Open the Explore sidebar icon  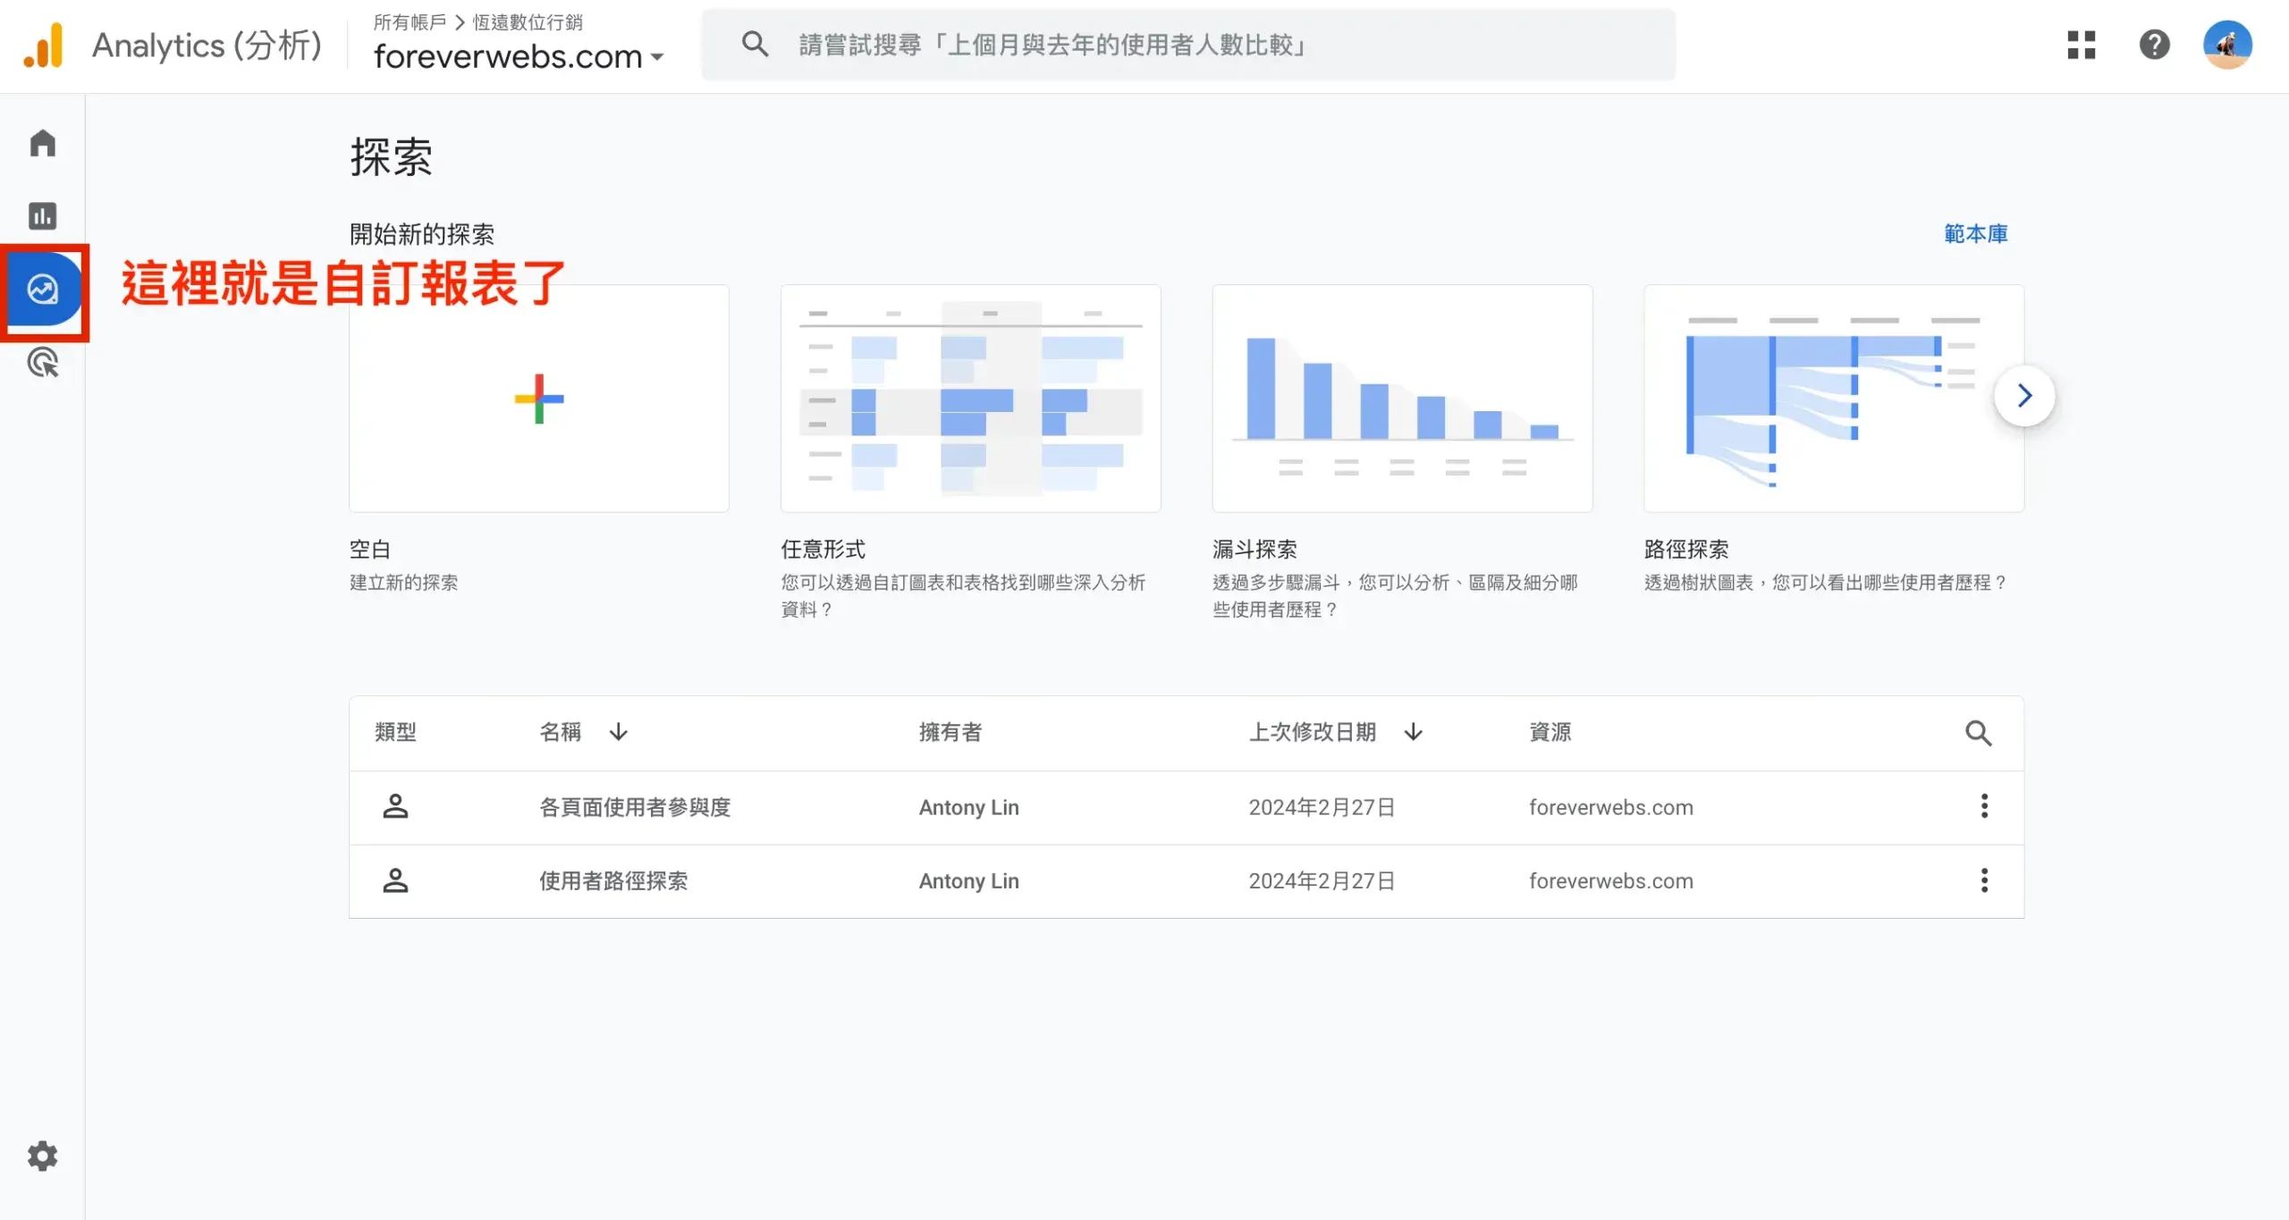[x=42, y=290]
